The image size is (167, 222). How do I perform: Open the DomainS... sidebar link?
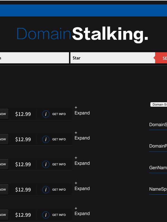tap(158, 125)
